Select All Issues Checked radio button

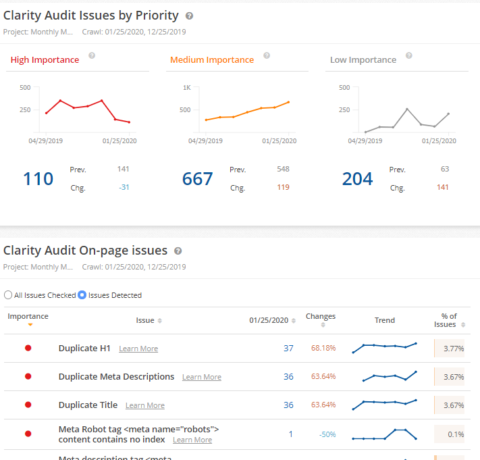[x=8, y=295]
